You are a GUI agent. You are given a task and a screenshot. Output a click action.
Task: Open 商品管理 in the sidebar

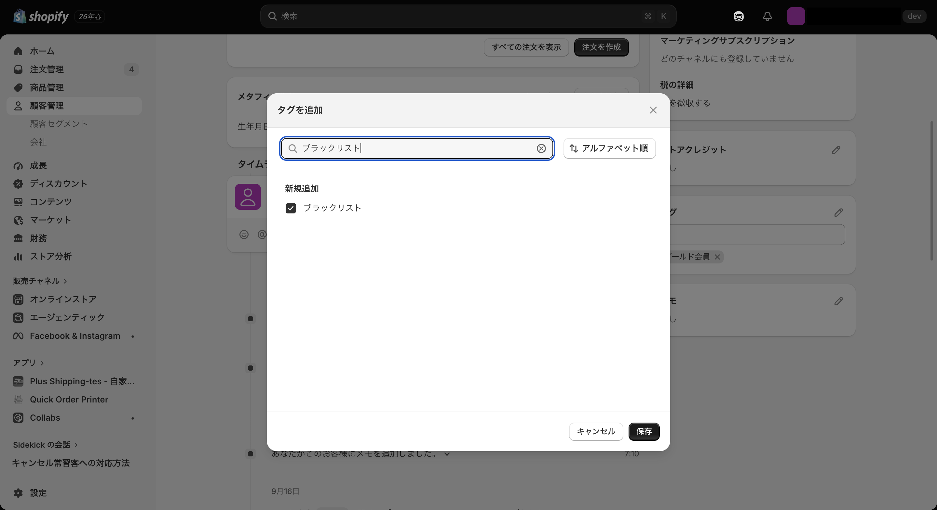click(74, 87)
